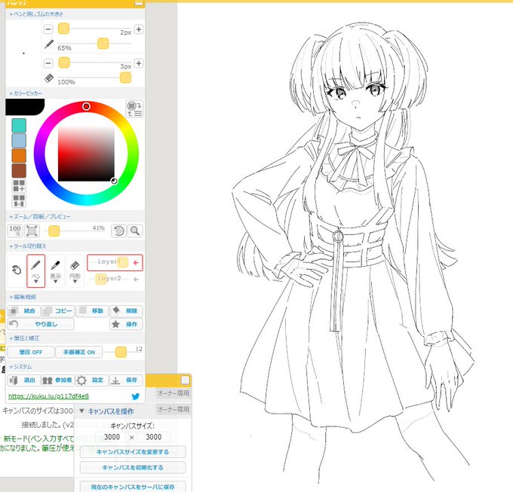Collapse the システム section header
This screenshot has width=513, height=492.
pyautogui.click(x=20, y=366)
